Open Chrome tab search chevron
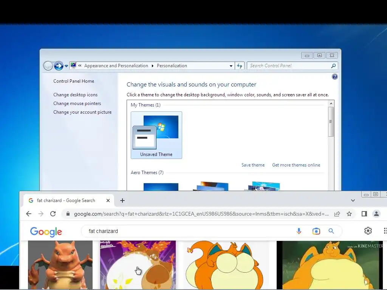The image size is (387, 290). click(353, 201)
